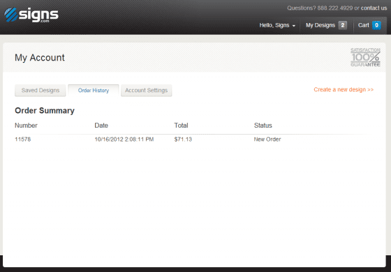Viewport: 391px width, 272px height.
Task: Open the contact us link
Action: coord(374,8)
